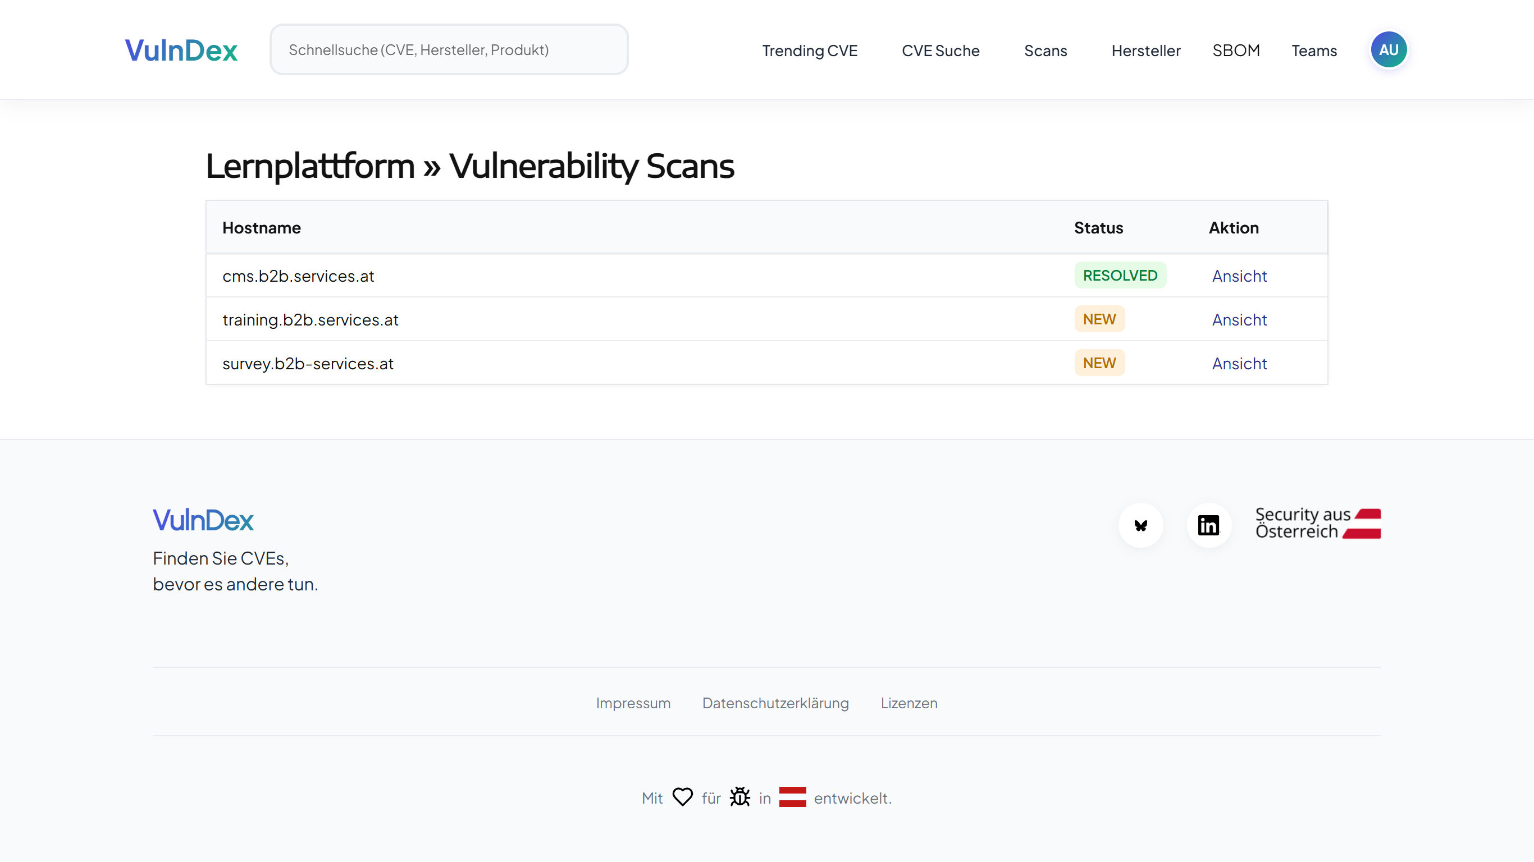Image resolution: width=1534 pixels, height=862 pixels.
Task: Open Ansicht for training.b2b.services.at
Action: [1239, 320]
